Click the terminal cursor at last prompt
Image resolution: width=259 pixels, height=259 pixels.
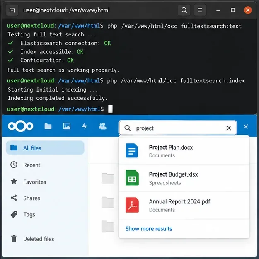point(110,109)
